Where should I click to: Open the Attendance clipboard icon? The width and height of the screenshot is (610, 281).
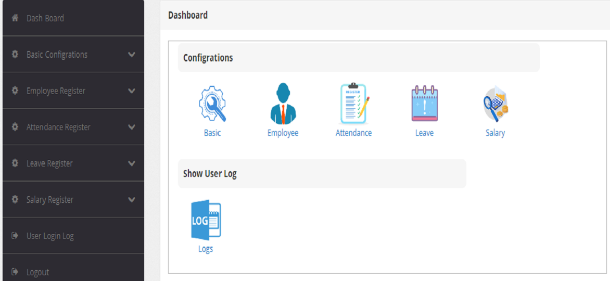point(354,103)
